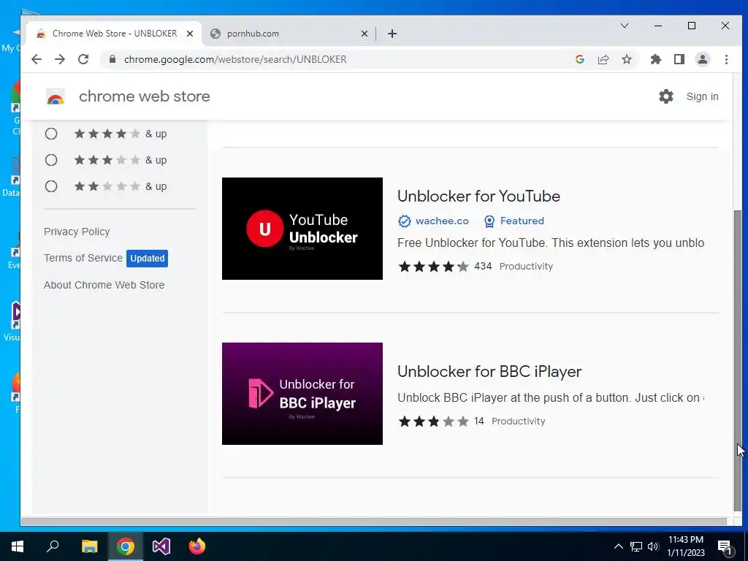Read the Unblocker for YouTube description
Viewport: 748px width, 561px height.
[x=551, y=243]
